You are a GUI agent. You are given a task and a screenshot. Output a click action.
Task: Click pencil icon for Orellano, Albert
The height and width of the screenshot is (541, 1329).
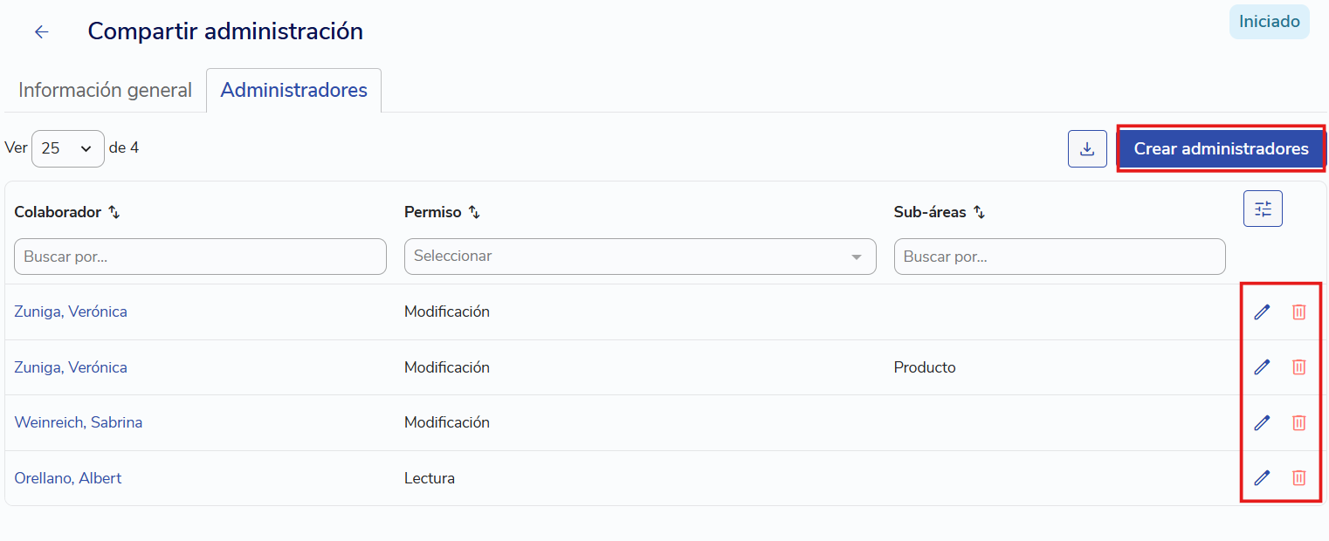pyautogui.click(x=1262, y=477)
